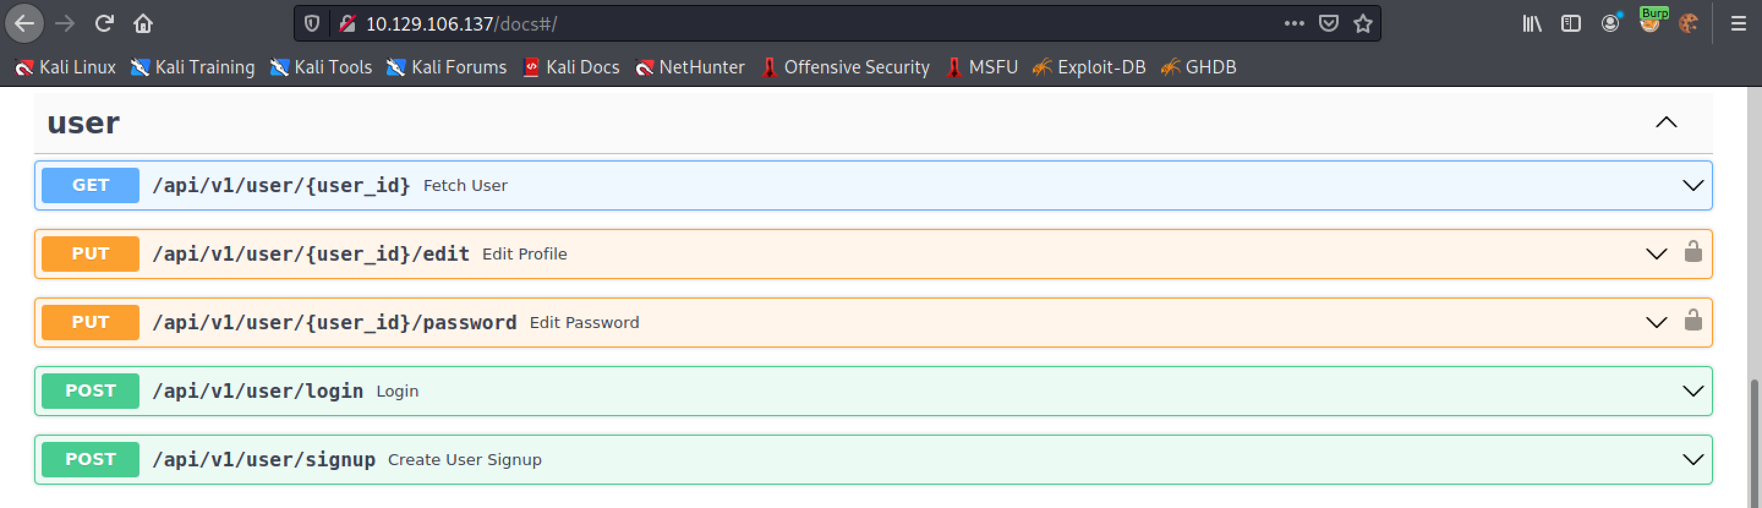Open the Exploit-DB bookmark
This screenshot has height=508, width=1762.
(x=1089, y=67)
